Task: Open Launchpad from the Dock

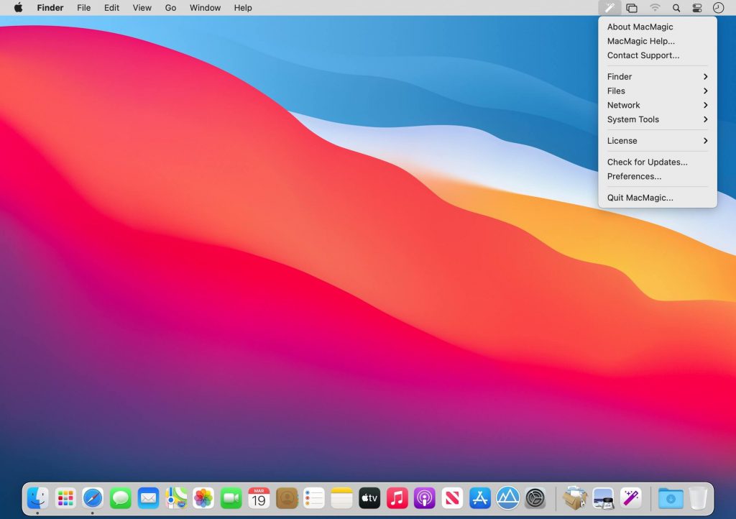Action: point(64,497)
